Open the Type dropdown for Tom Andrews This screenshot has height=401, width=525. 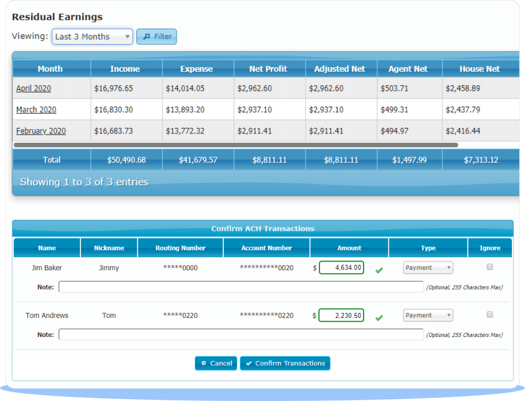click(428, 315)
